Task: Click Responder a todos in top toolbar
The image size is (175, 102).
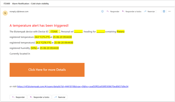Action: (132, 11)
